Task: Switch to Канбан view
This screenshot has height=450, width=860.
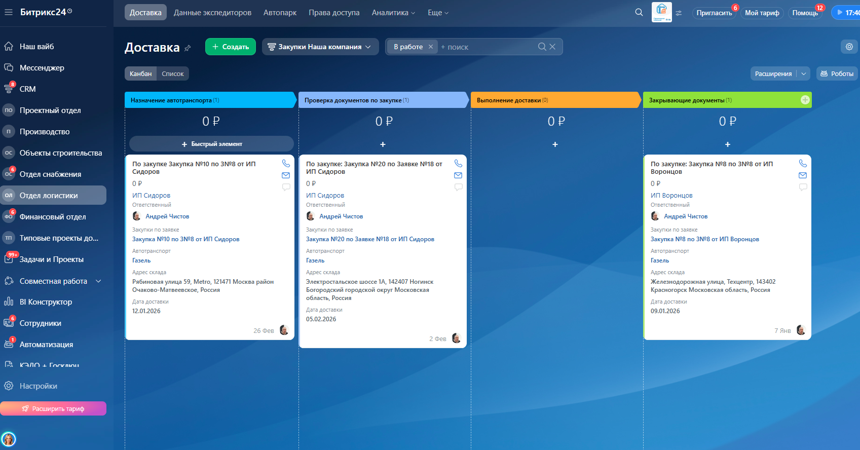Action: click(140, 73)
